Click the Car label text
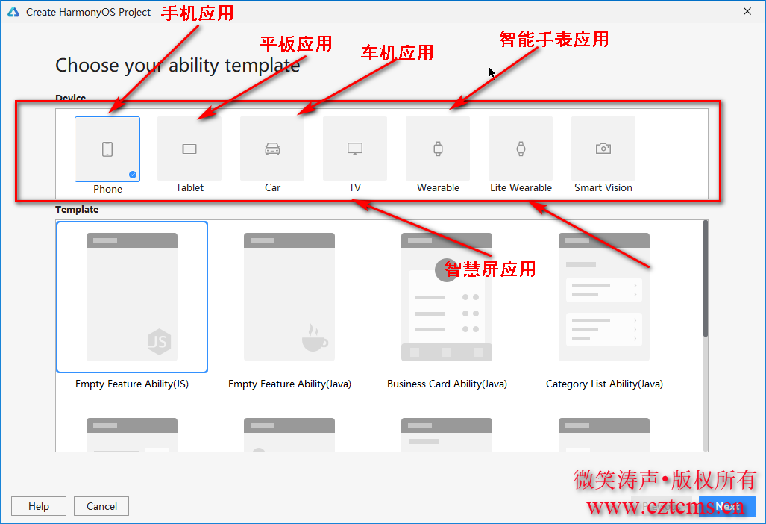Screen dimensions: 766x524 click(x=272, y=187)
